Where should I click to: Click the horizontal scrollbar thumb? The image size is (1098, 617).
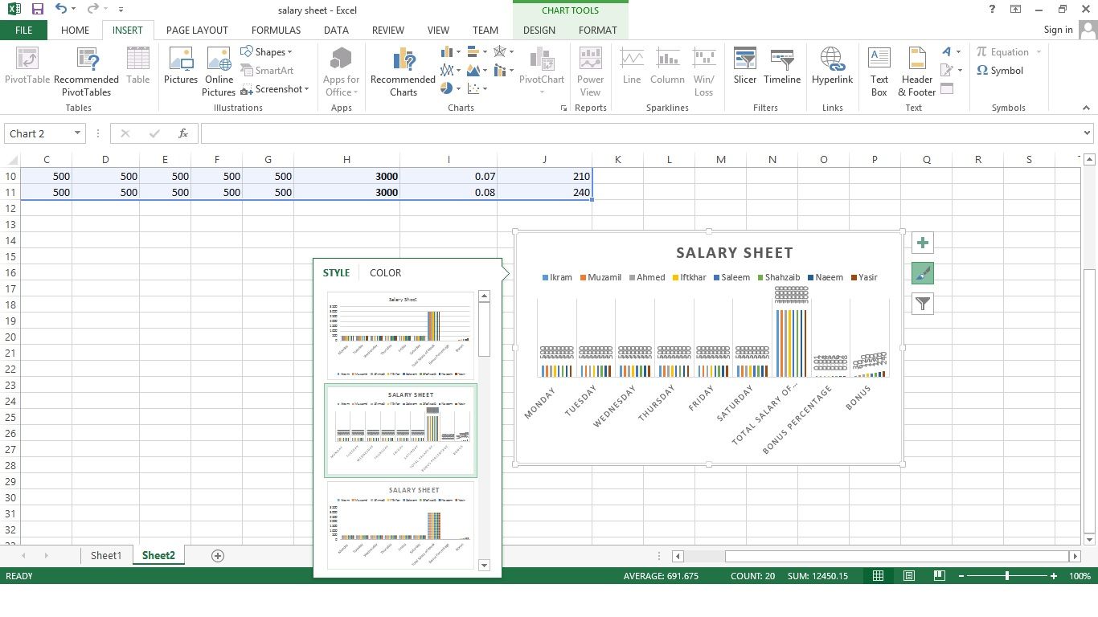click(896, 556)
